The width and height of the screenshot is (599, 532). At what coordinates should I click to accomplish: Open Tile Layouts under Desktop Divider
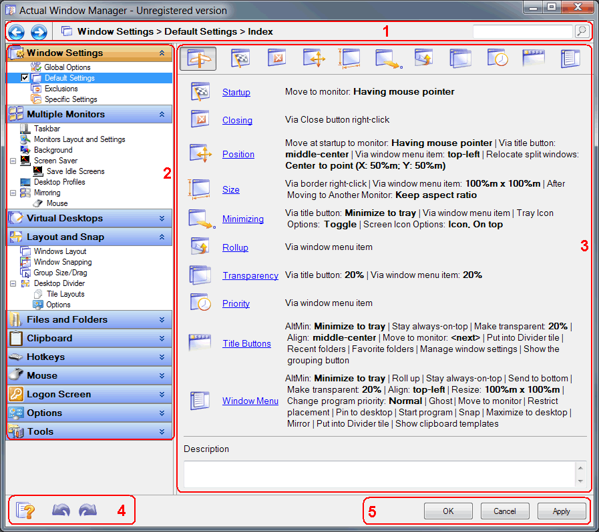(x=65, y=294)
